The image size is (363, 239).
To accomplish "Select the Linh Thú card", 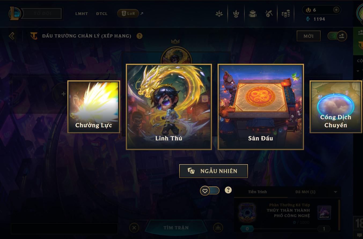I will point(169,107).
